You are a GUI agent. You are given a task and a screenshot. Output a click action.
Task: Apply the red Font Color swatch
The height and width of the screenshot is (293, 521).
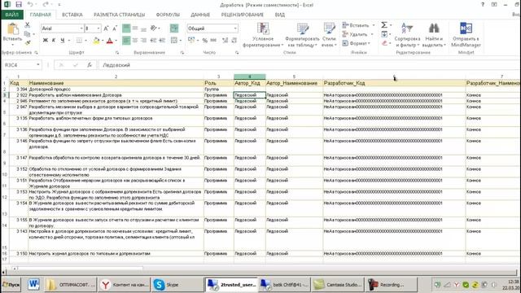(110, 41)
